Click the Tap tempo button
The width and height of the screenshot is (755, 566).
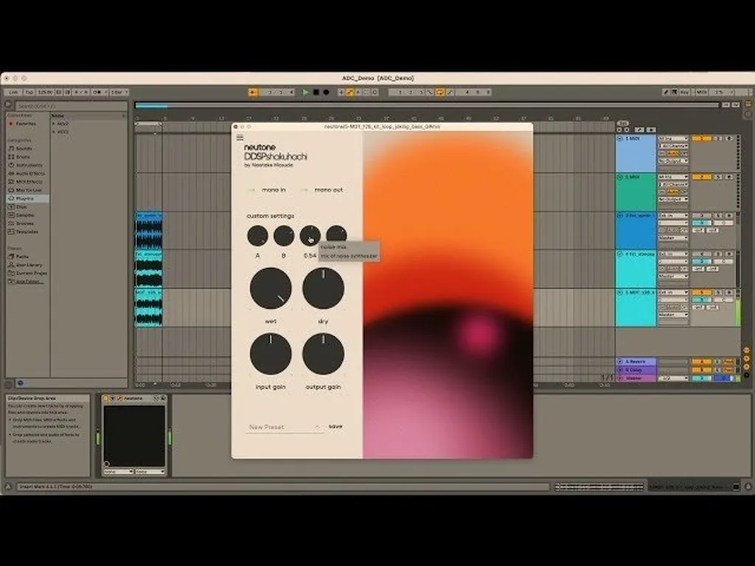(29, 92)
